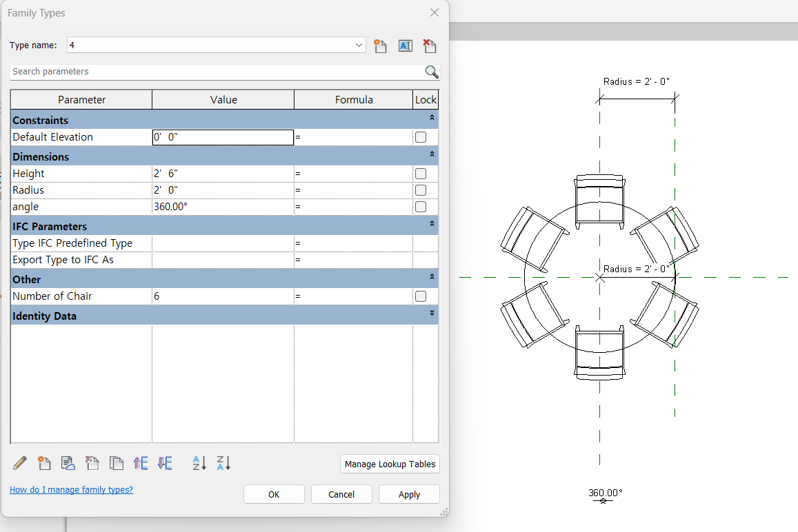Collapse the Dimensions group
798x532 pixels.
[432, 154]
